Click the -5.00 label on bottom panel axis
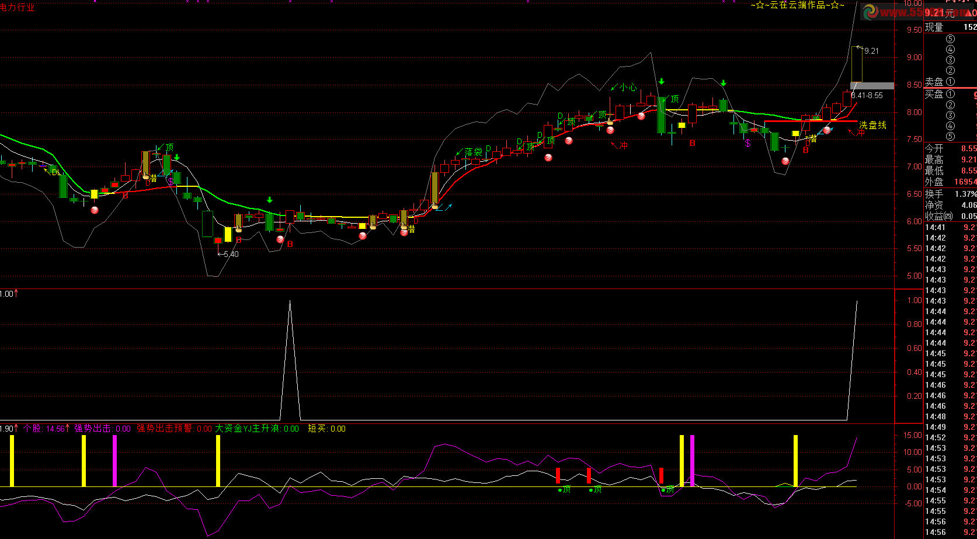This screenshot has width=977, height=539. point(913,503)
